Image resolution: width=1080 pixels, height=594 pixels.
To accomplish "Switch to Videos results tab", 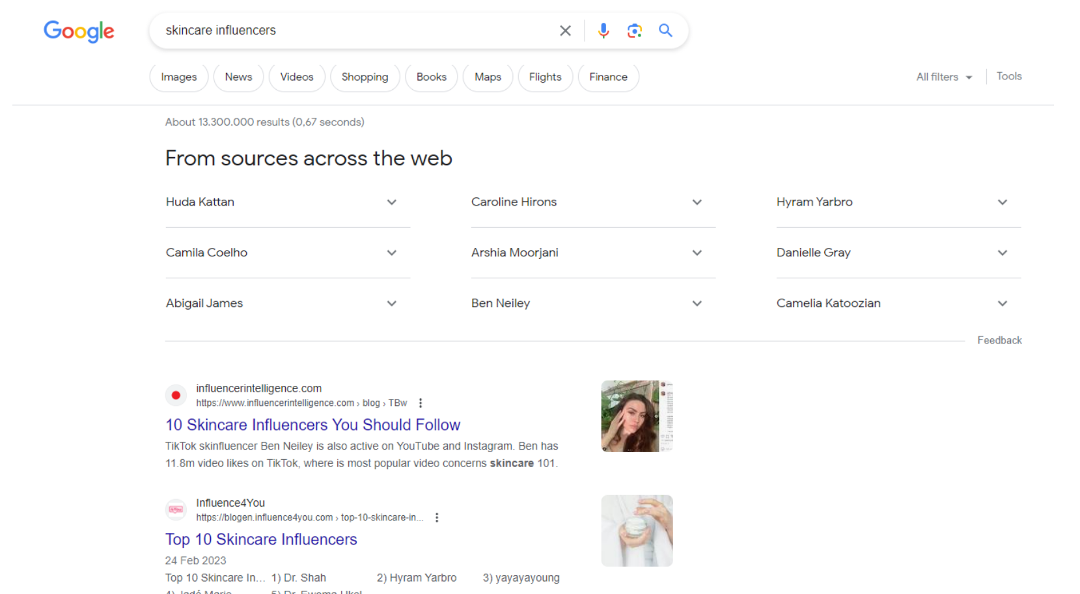I will point(297,77).
